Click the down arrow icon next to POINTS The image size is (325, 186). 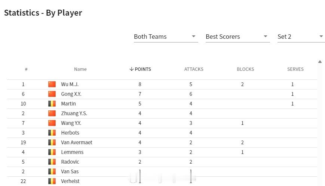131,69
